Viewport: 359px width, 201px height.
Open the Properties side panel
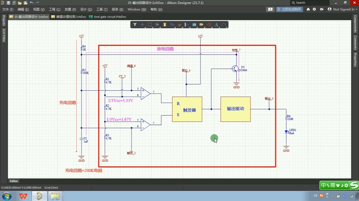coord(355,59)
